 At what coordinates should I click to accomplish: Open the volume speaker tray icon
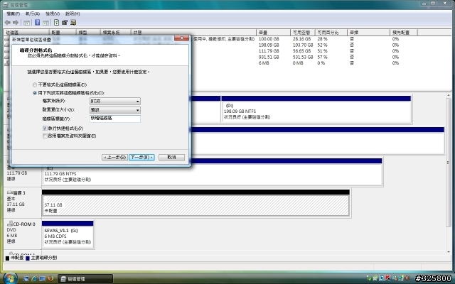click(x=407, y=278)
